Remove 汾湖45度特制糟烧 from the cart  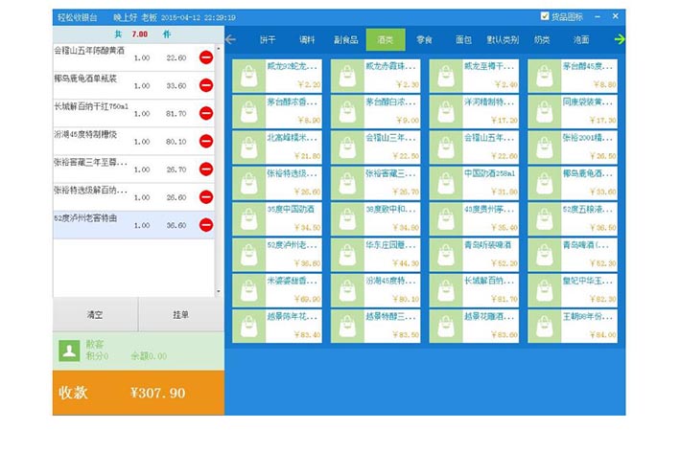206,141
